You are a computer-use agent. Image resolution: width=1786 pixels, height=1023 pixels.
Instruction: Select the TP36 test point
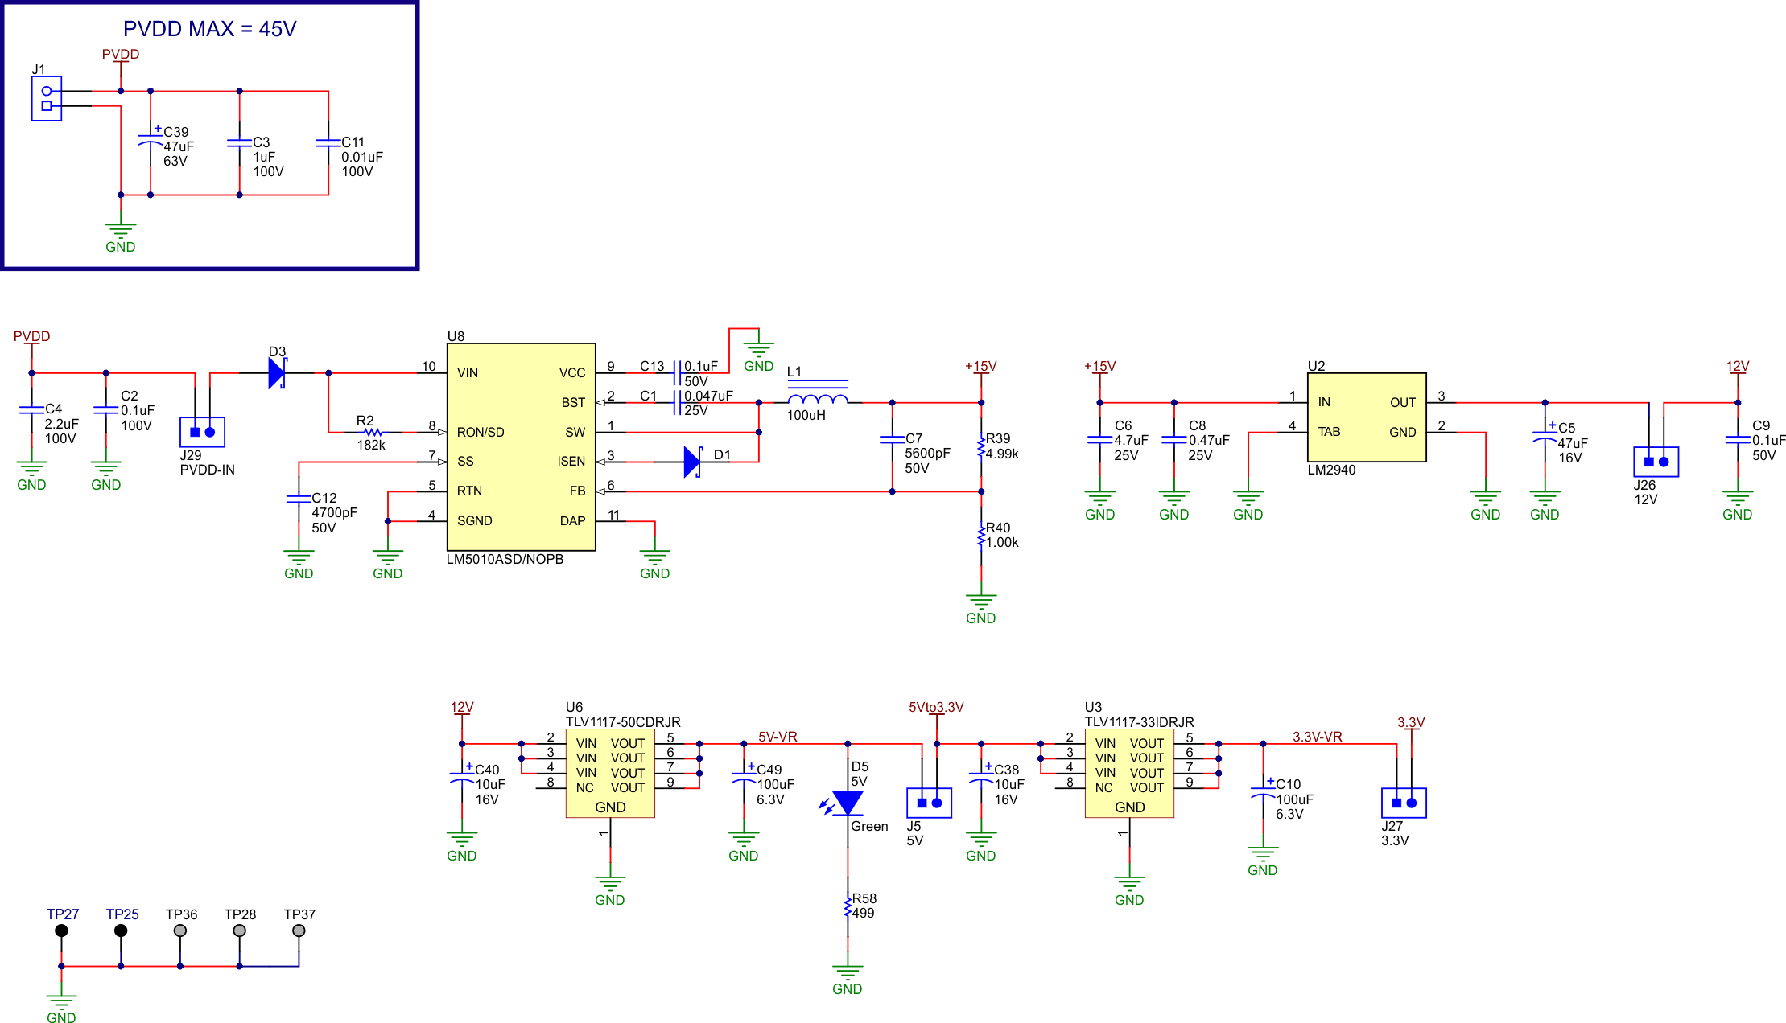click(180, 931)
